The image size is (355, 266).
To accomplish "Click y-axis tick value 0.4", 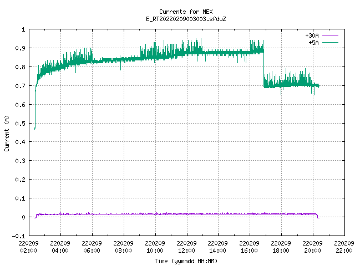I will click(20, 142).
